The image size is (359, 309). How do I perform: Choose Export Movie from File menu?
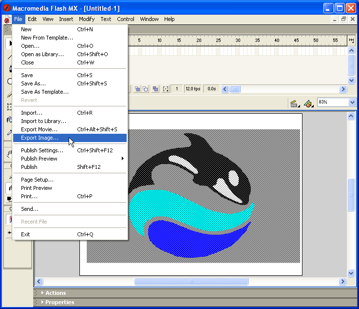point(70,129)
